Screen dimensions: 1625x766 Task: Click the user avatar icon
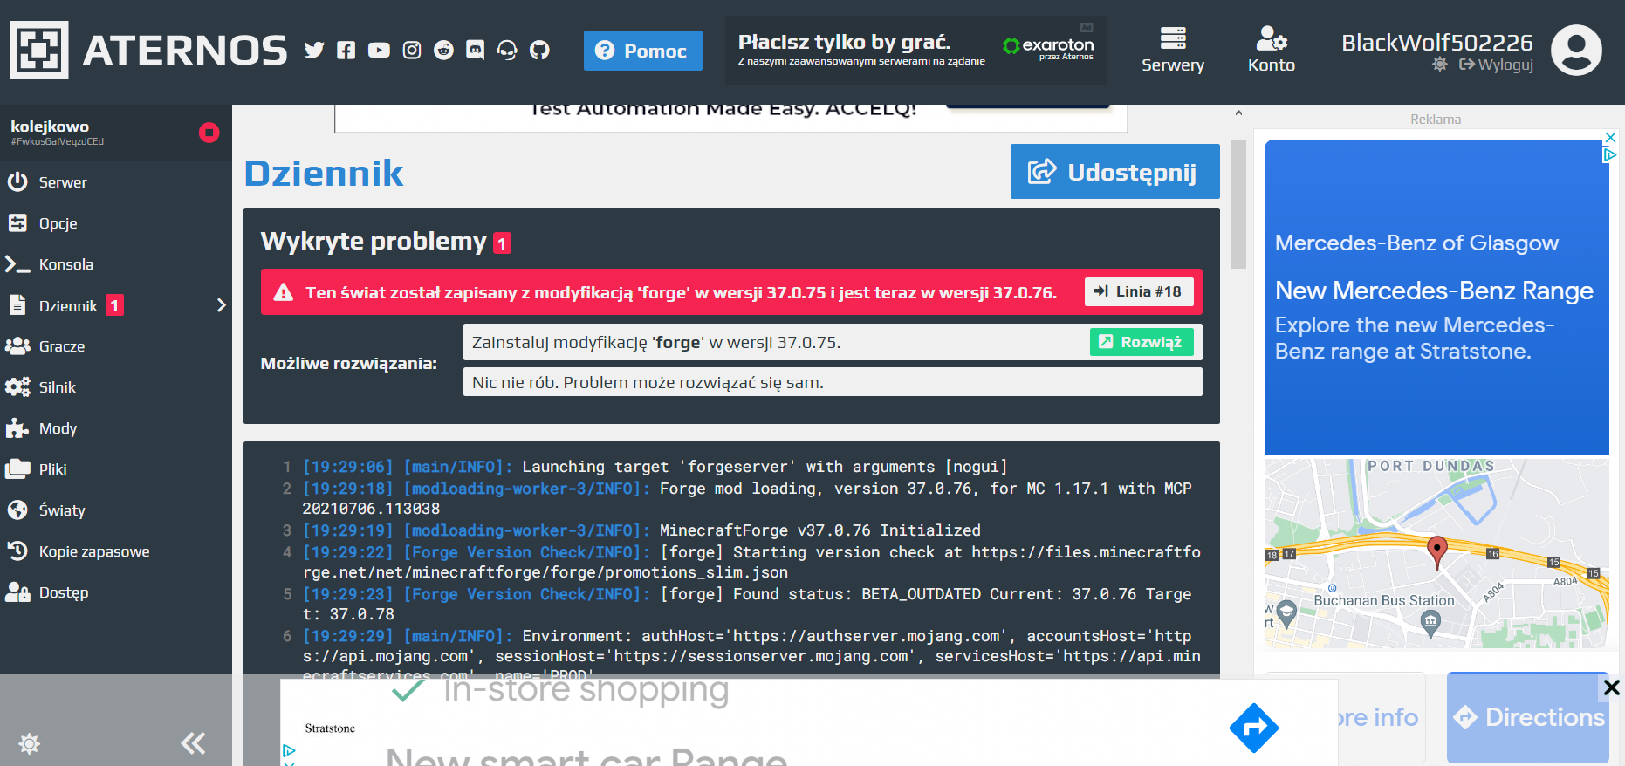click(1576, 51)
